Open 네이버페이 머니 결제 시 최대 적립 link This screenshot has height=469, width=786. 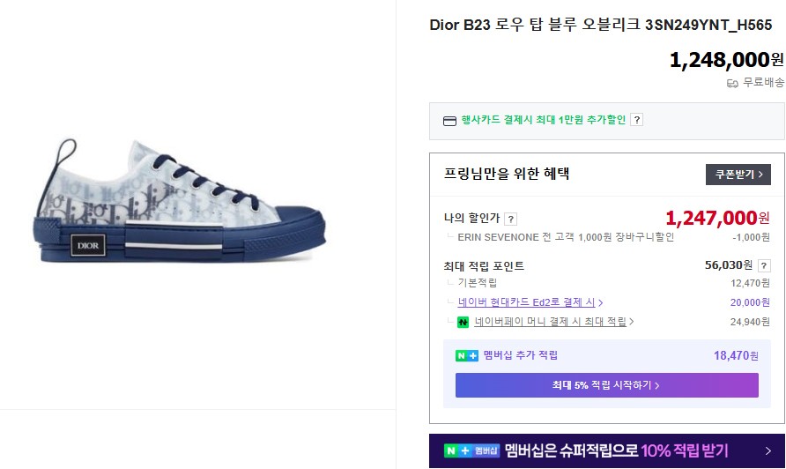point(550,322)
